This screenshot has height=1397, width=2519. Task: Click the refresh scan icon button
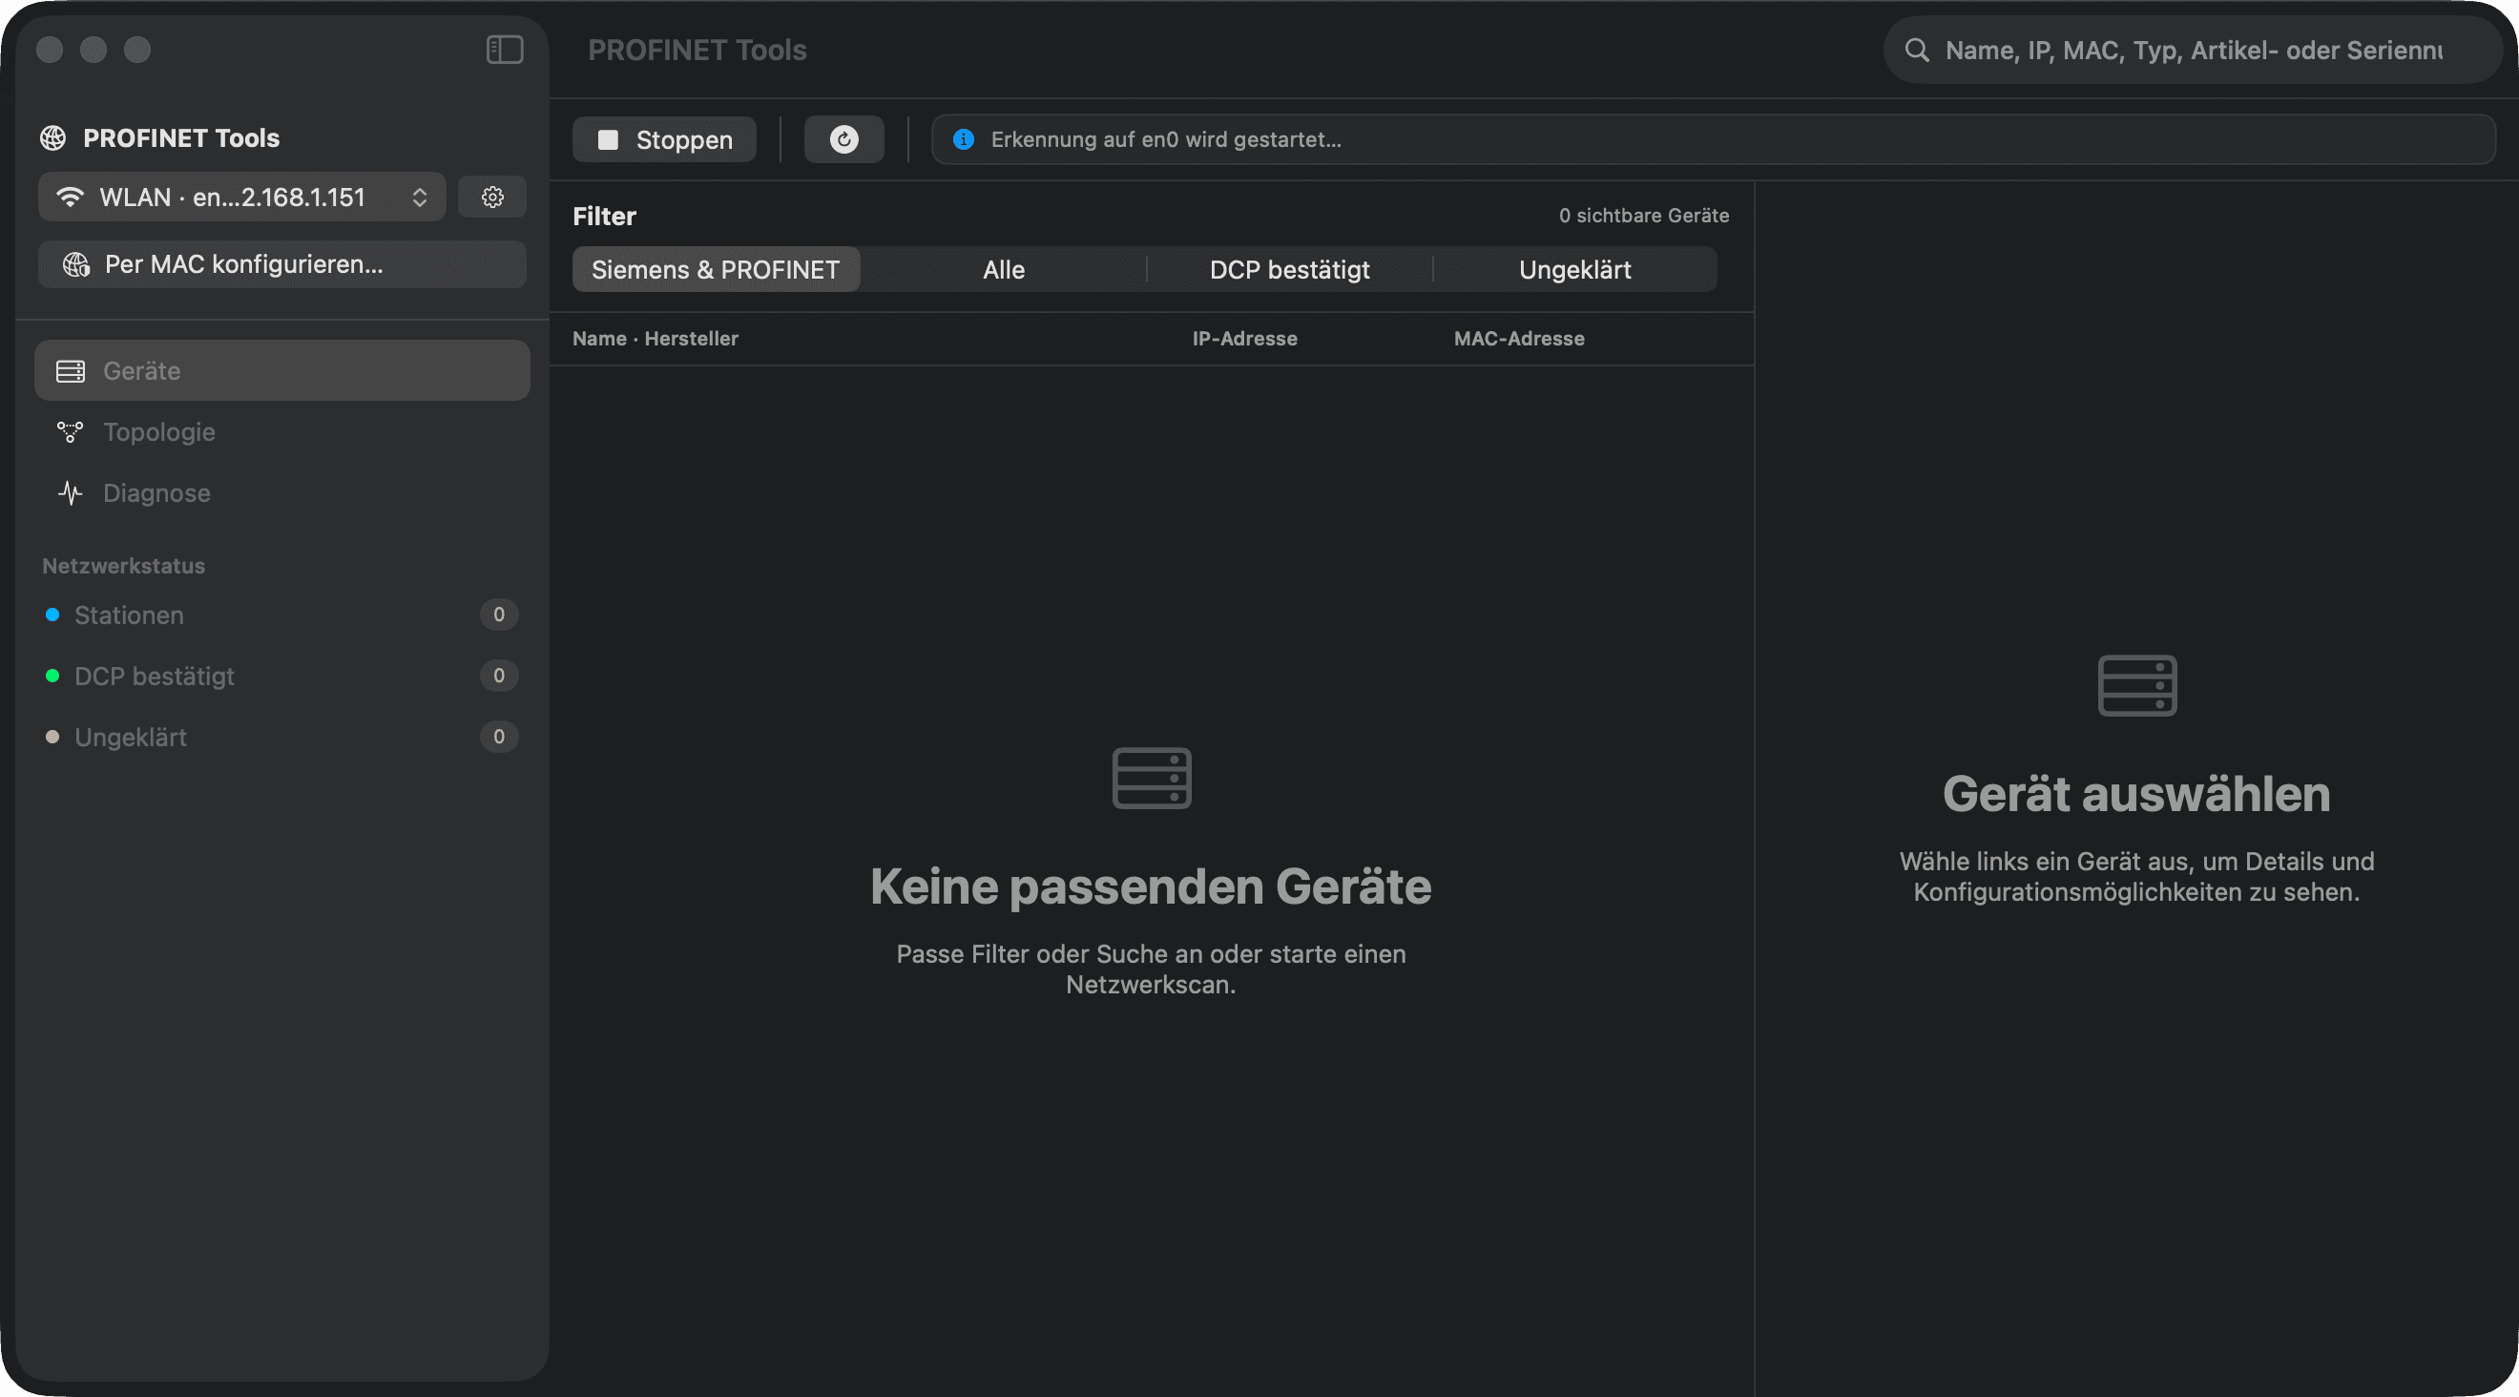coord(843,140)
